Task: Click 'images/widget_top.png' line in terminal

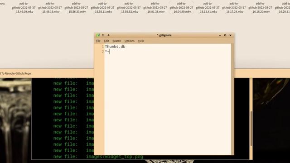Action: tap(115, 157)
